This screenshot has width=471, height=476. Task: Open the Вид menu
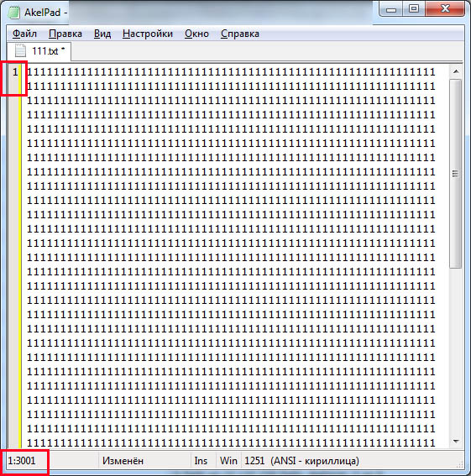click(102, 34)
